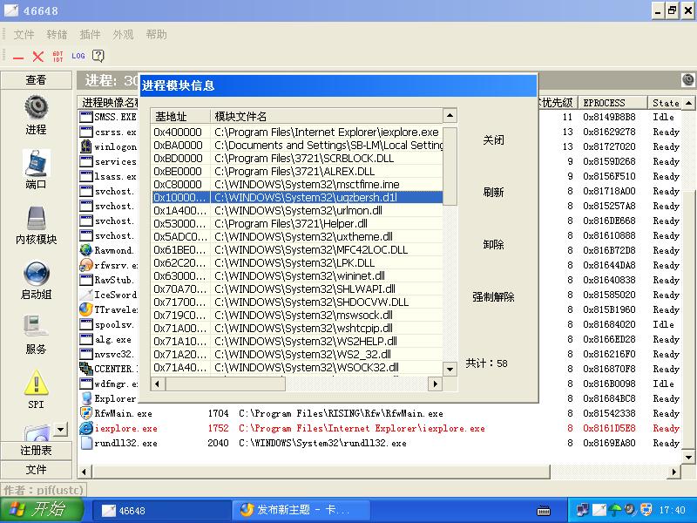Click the RfwMain.exe shield icon

[85, 413]
